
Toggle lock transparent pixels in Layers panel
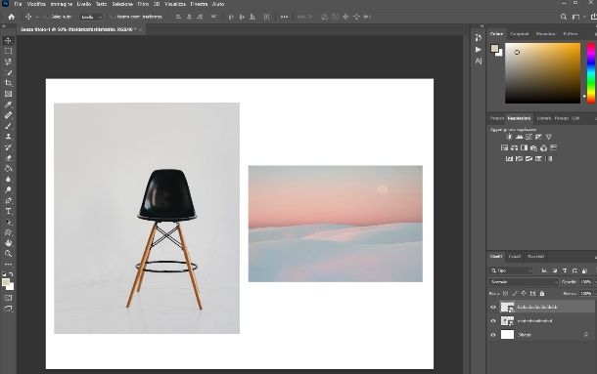point(506,293)
